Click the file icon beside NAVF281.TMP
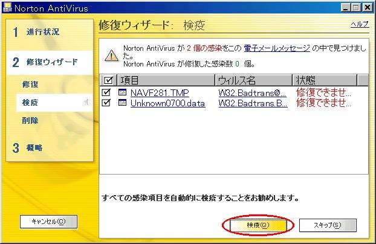The width and height of the screenshot is (376, 244). pyautogui.click(x=122, y=92)
